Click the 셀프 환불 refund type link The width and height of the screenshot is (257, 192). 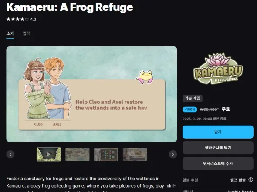(238, 180)
